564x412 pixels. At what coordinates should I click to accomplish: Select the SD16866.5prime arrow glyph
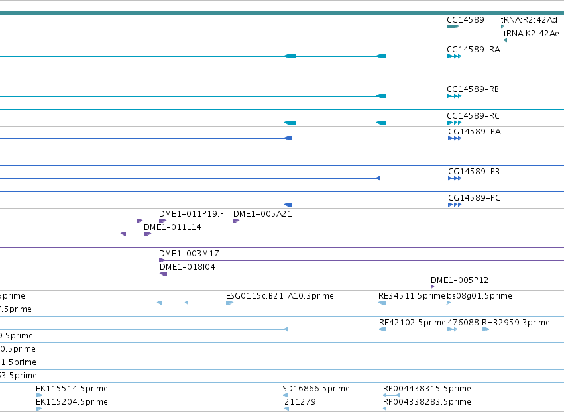click(x=285, y=395)
